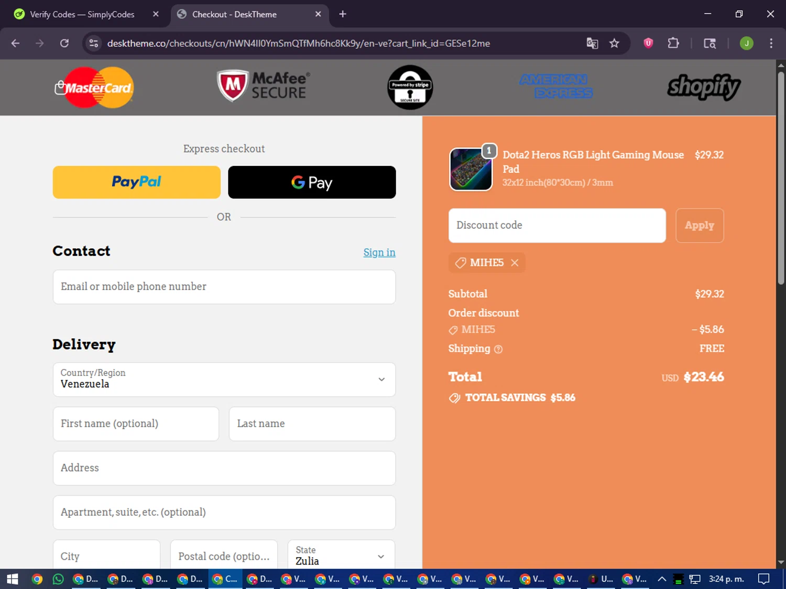Go back to the previous page

(x=15, y=43)
